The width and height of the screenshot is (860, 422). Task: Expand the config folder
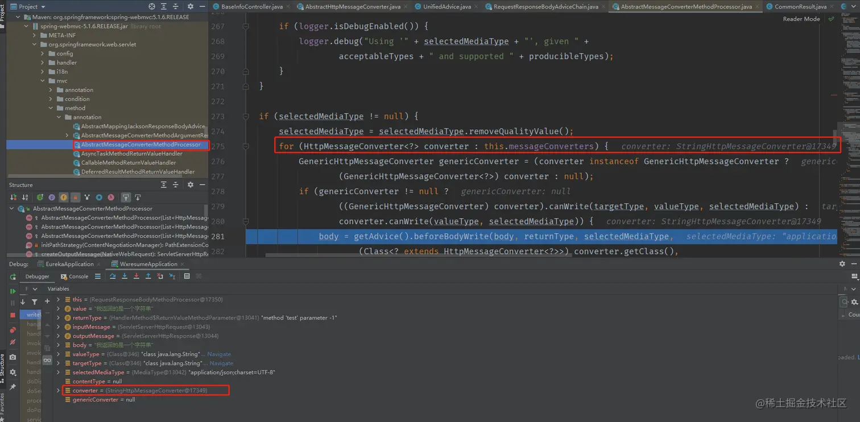(x=43, y=53)
